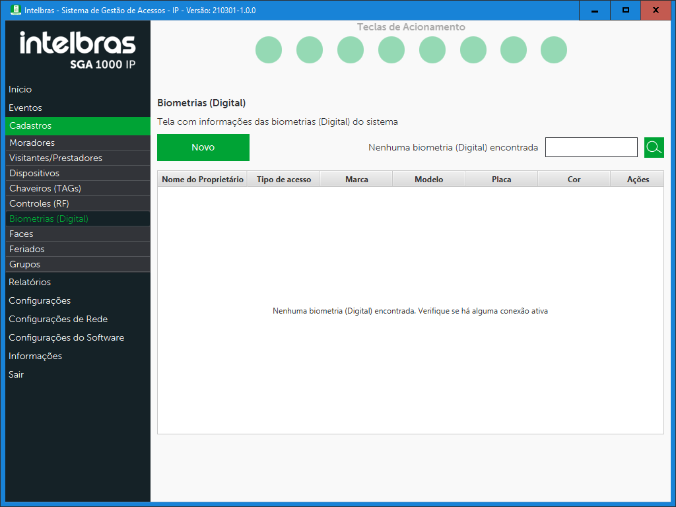Click the Tipo de acesso column header
The height and width of the screenshot is (507, 676).
point(284,180)
